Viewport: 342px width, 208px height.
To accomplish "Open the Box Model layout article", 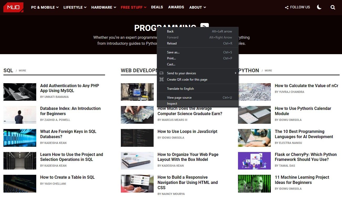I will click(188, 157).
